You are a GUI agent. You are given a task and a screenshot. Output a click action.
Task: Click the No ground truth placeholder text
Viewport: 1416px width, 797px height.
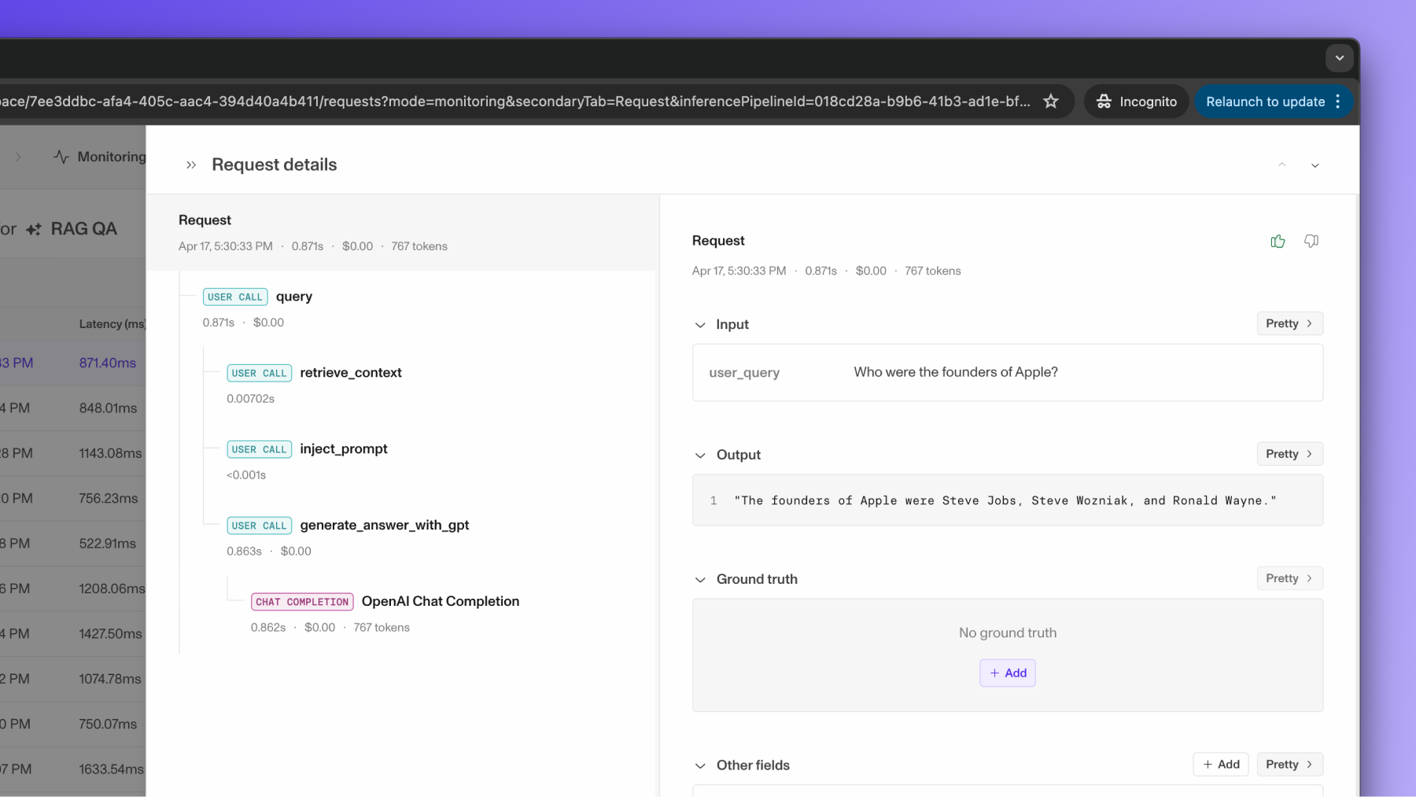click(x=1008, y=633)
